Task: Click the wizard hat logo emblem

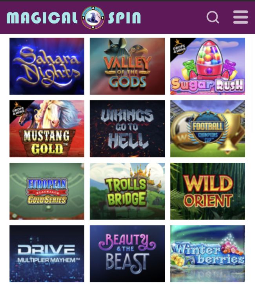Action: point(93,18)
